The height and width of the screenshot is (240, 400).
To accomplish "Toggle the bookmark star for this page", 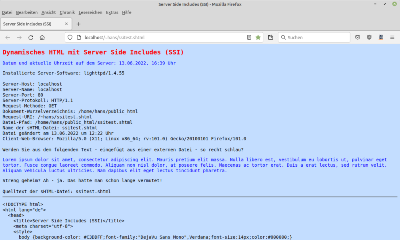I will pyautogui.click(x=258, y=38).
